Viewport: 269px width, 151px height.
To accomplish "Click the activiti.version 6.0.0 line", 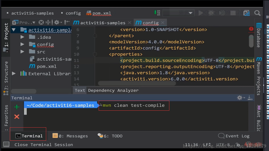I will click(179, 79).
